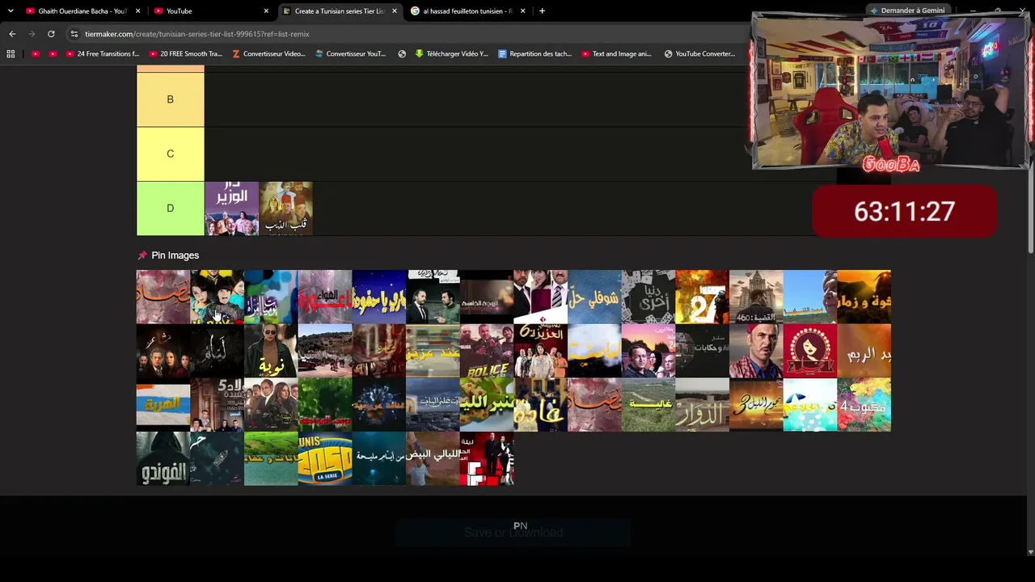Select the Create a Tunisian series Tier List tab
This screenshot has width=1035, height=582.
[340, 11]
